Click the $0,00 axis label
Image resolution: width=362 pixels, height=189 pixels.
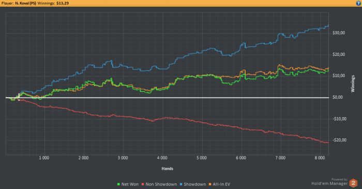point(338,97)
